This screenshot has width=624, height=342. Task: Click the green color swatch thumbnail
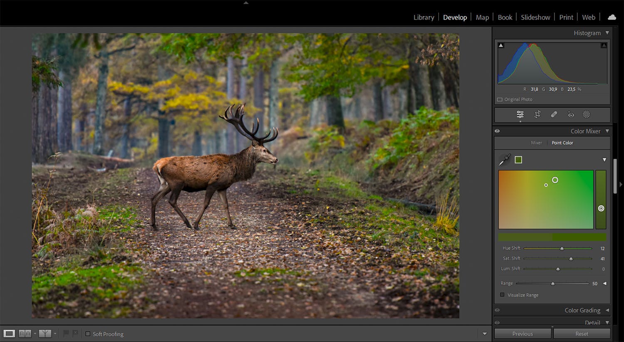(x=518, y=159)
